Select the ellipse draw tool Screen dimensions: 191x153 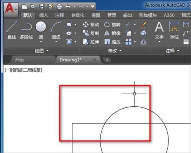(69, 33)
